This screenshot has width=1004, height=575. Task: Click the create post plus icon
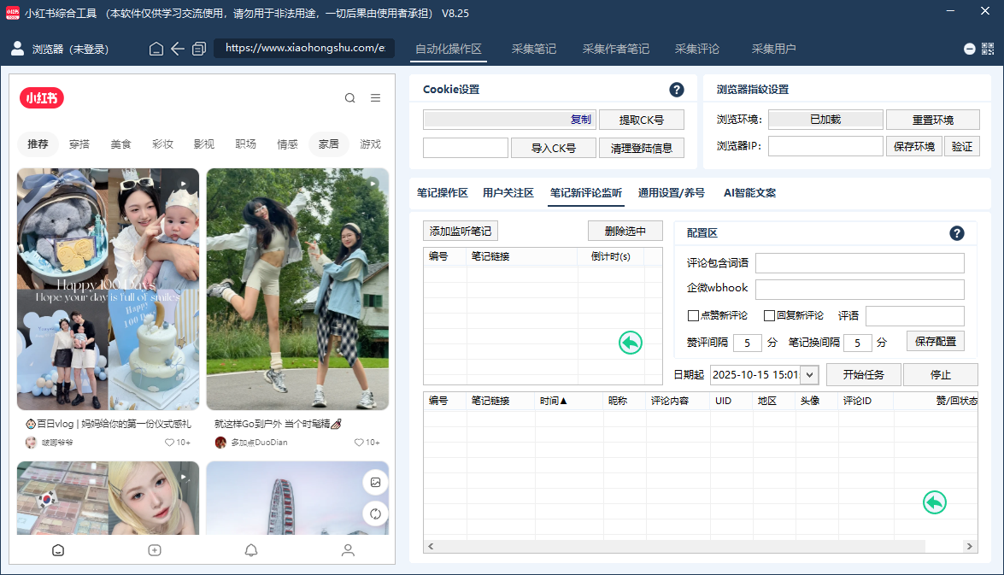pyautogui.click(x=155, y=550)
